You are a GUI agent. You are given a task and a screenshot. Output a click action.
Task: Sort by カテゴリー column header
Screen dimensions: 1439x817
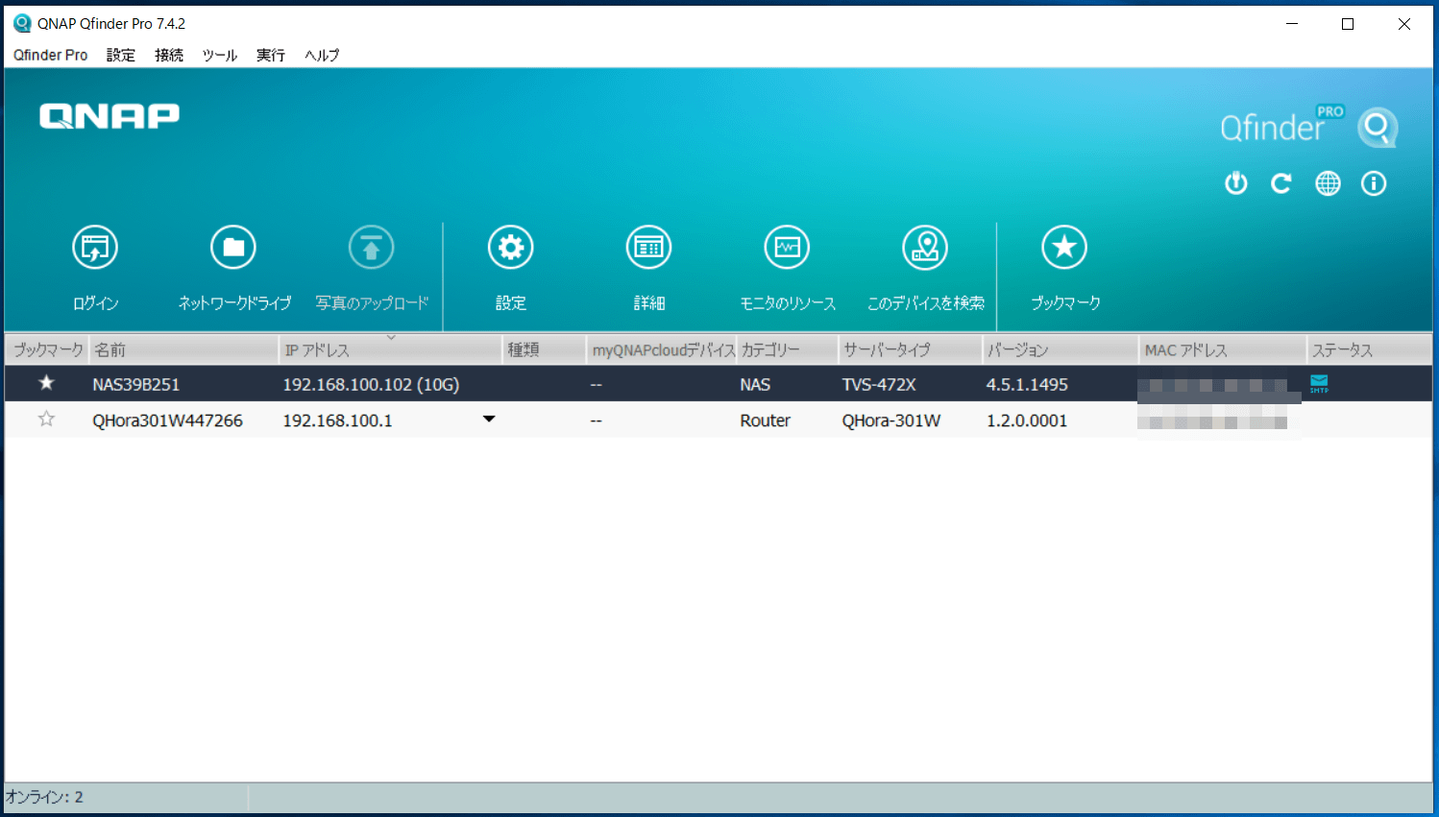[x=788, y=349]
